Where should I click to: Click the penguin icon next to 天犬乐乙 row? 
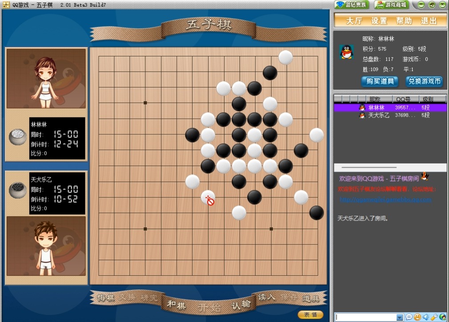coord(362,115)
